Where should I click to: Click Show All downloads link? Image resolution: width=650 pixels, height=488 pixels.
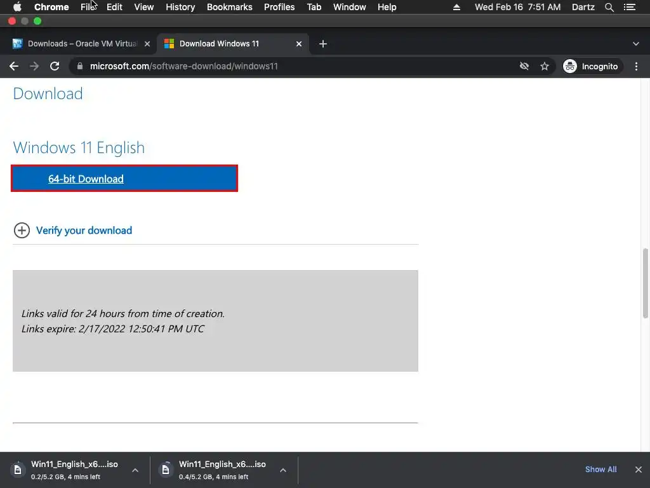coord(600,470)
